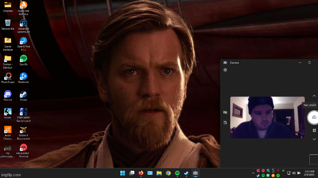Image resolution: width=318 pixels, height=178 pixels.
Task: Select the EALauncher Shortcut icon
Action: (x=23, y=151)
